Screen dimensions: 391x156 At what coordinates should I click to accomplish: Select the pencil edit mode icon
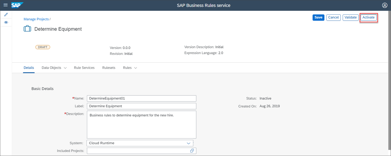click(x=6, y=14)
